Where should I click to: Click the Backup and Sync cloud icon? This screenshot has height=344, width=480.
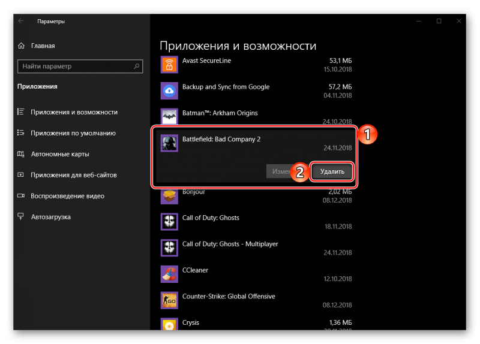(169, 91)
